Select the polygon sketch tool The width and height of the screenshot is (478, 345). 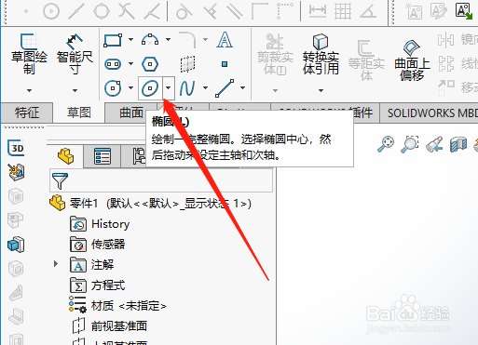[x=150, y=64]
